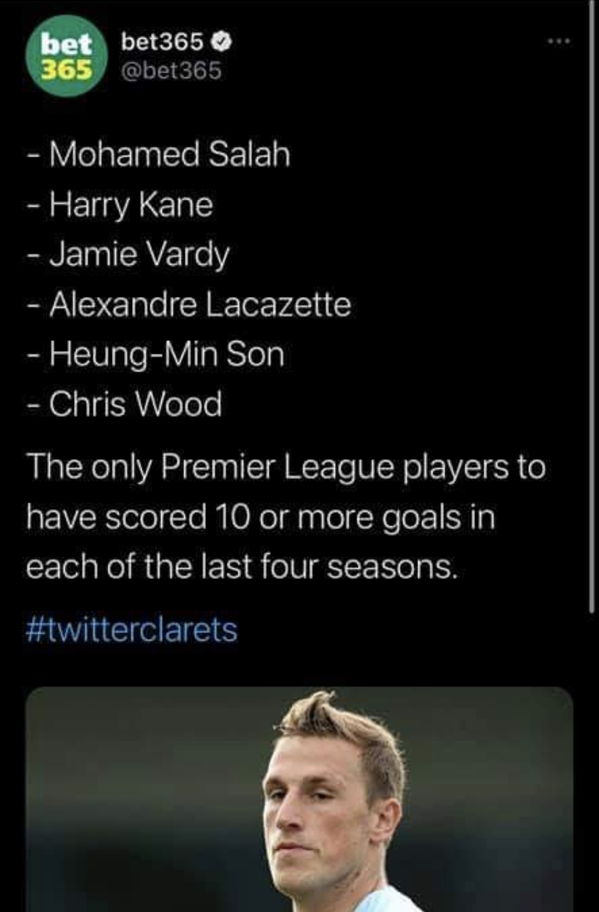Click the vertical scrollbar on right edge
This screenshot has height=912, width=599.
click(x=591, y=309)
